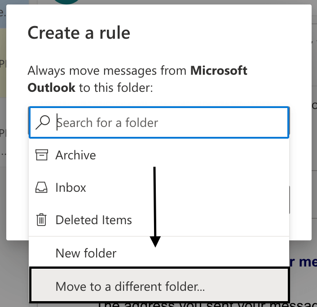Pick the Deleted Items folder
The image size is (317, 307).
159,220
